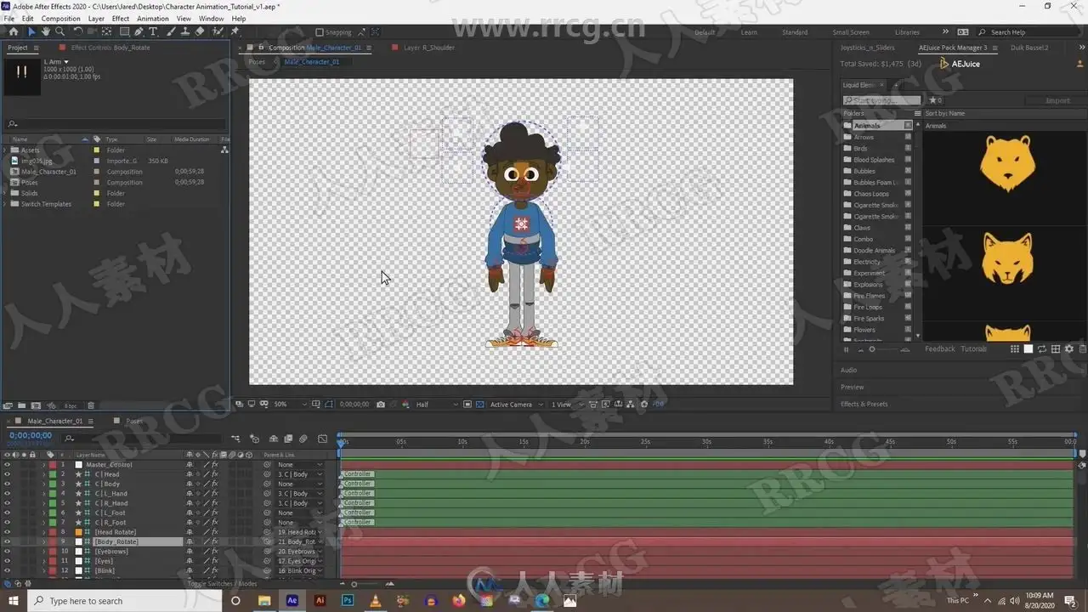Select the Type text tool
The height and width of the screenshot is (612, 1088).
click(153, 31)
